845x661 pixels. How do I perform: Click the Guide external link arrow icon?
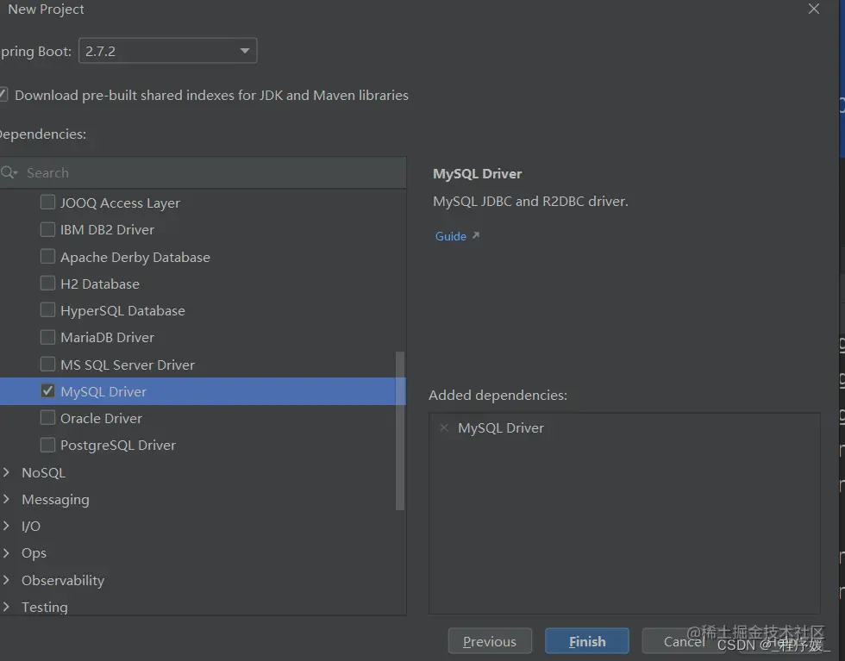476,235
